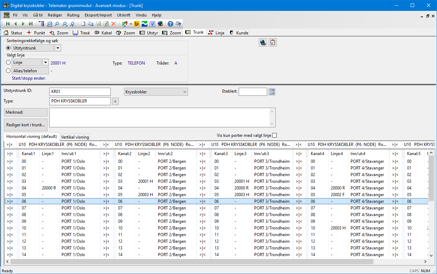Viewport: 437px width, 274px height.
Task: Switch to the Utstyr tab
Action: click(149, 33)
